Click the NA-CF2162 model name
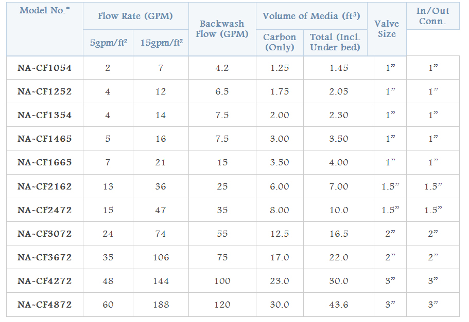Image resolution: width=469 pixels, height=322 pixels. tap(45, 186)
